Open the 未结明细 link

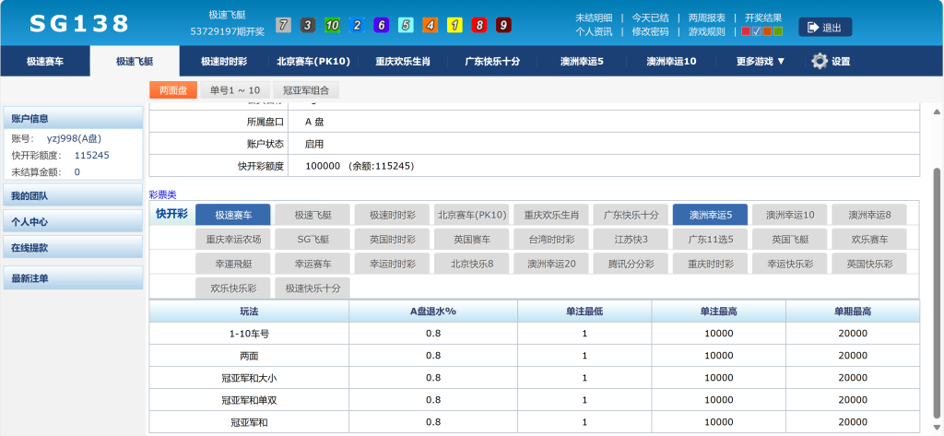pos(594,18)
